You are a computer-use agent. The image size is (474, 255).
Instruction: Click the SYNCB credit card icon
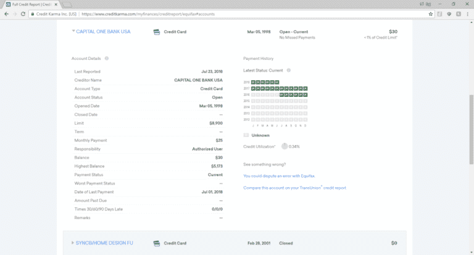click(157, 243)
